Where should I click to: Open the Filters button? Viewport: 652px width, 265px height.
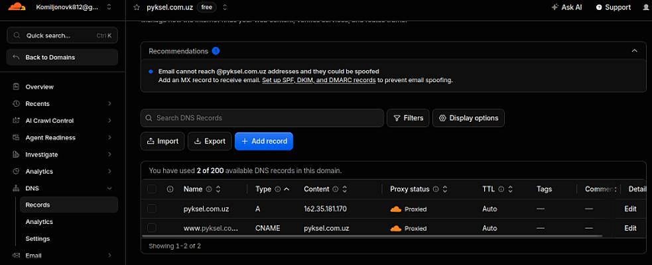pyautogui.click(x=408, y=118)
